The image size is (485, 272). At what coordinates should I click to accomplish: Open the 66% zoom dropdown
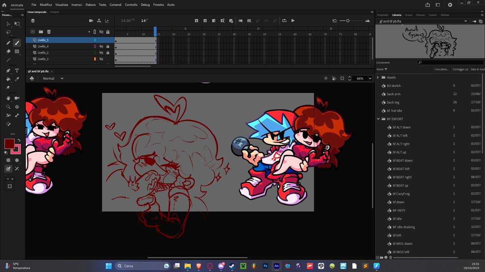pyautogui.click(x=370, y=78)
